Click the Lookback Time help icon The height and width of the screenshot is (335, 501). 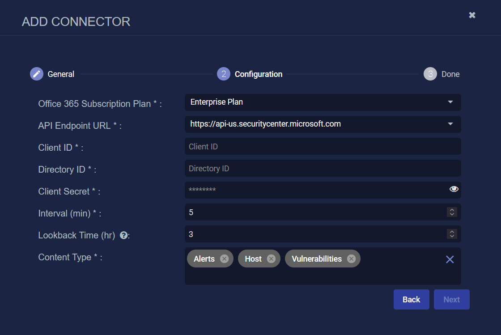click(x=124, y=235)
